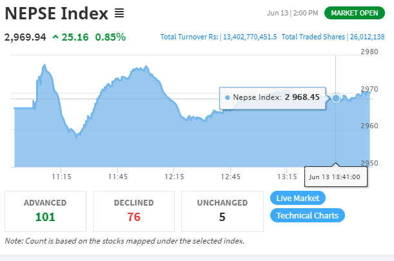This screenshot has height=261, width=394.
Task: Click the green up-arrow change indicator
Action: click(55, 37)
